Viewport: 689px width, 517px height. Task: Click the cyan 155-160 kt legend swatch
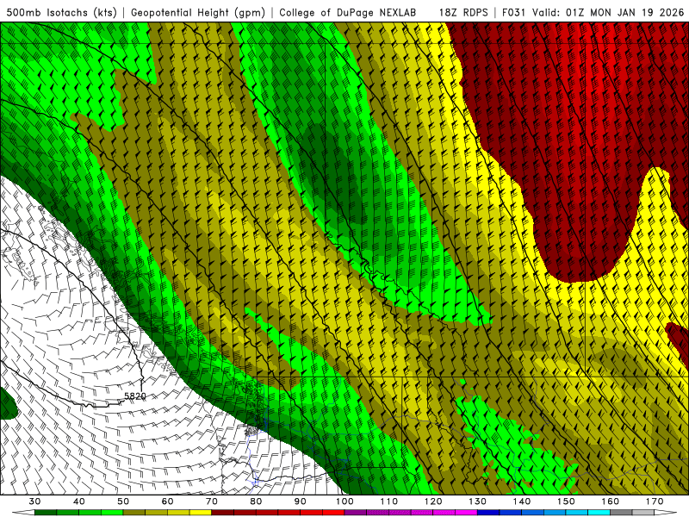(x=599, y=513)
